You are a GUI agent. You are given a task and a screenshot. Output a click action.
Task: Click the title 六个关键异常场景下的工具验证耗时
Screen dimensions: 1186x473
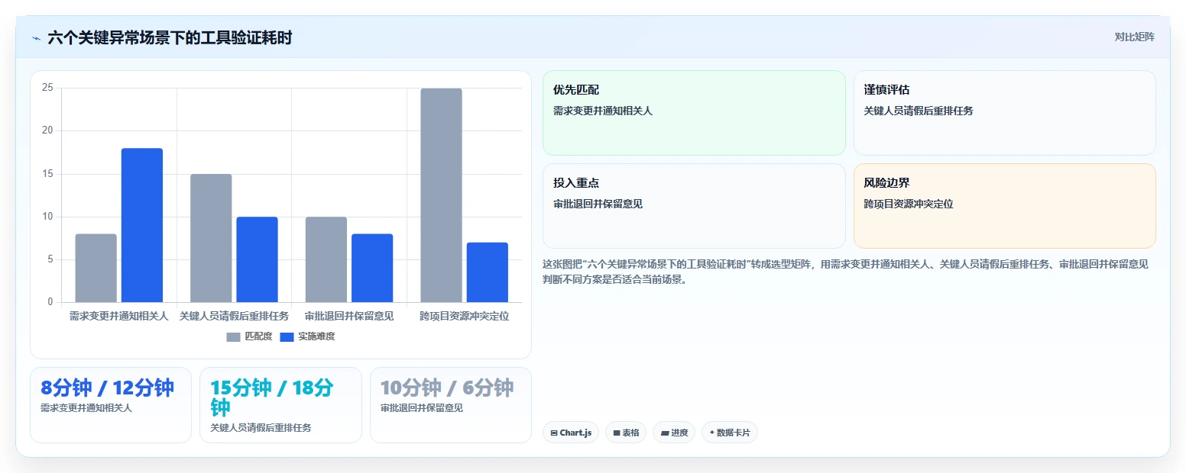point(170,38)
